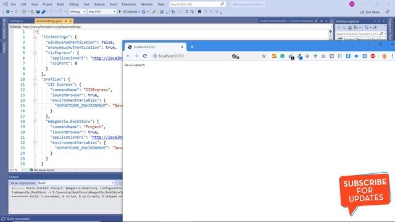
Task: Follow applicationUrl link on line 21
Action: [107, 138]
